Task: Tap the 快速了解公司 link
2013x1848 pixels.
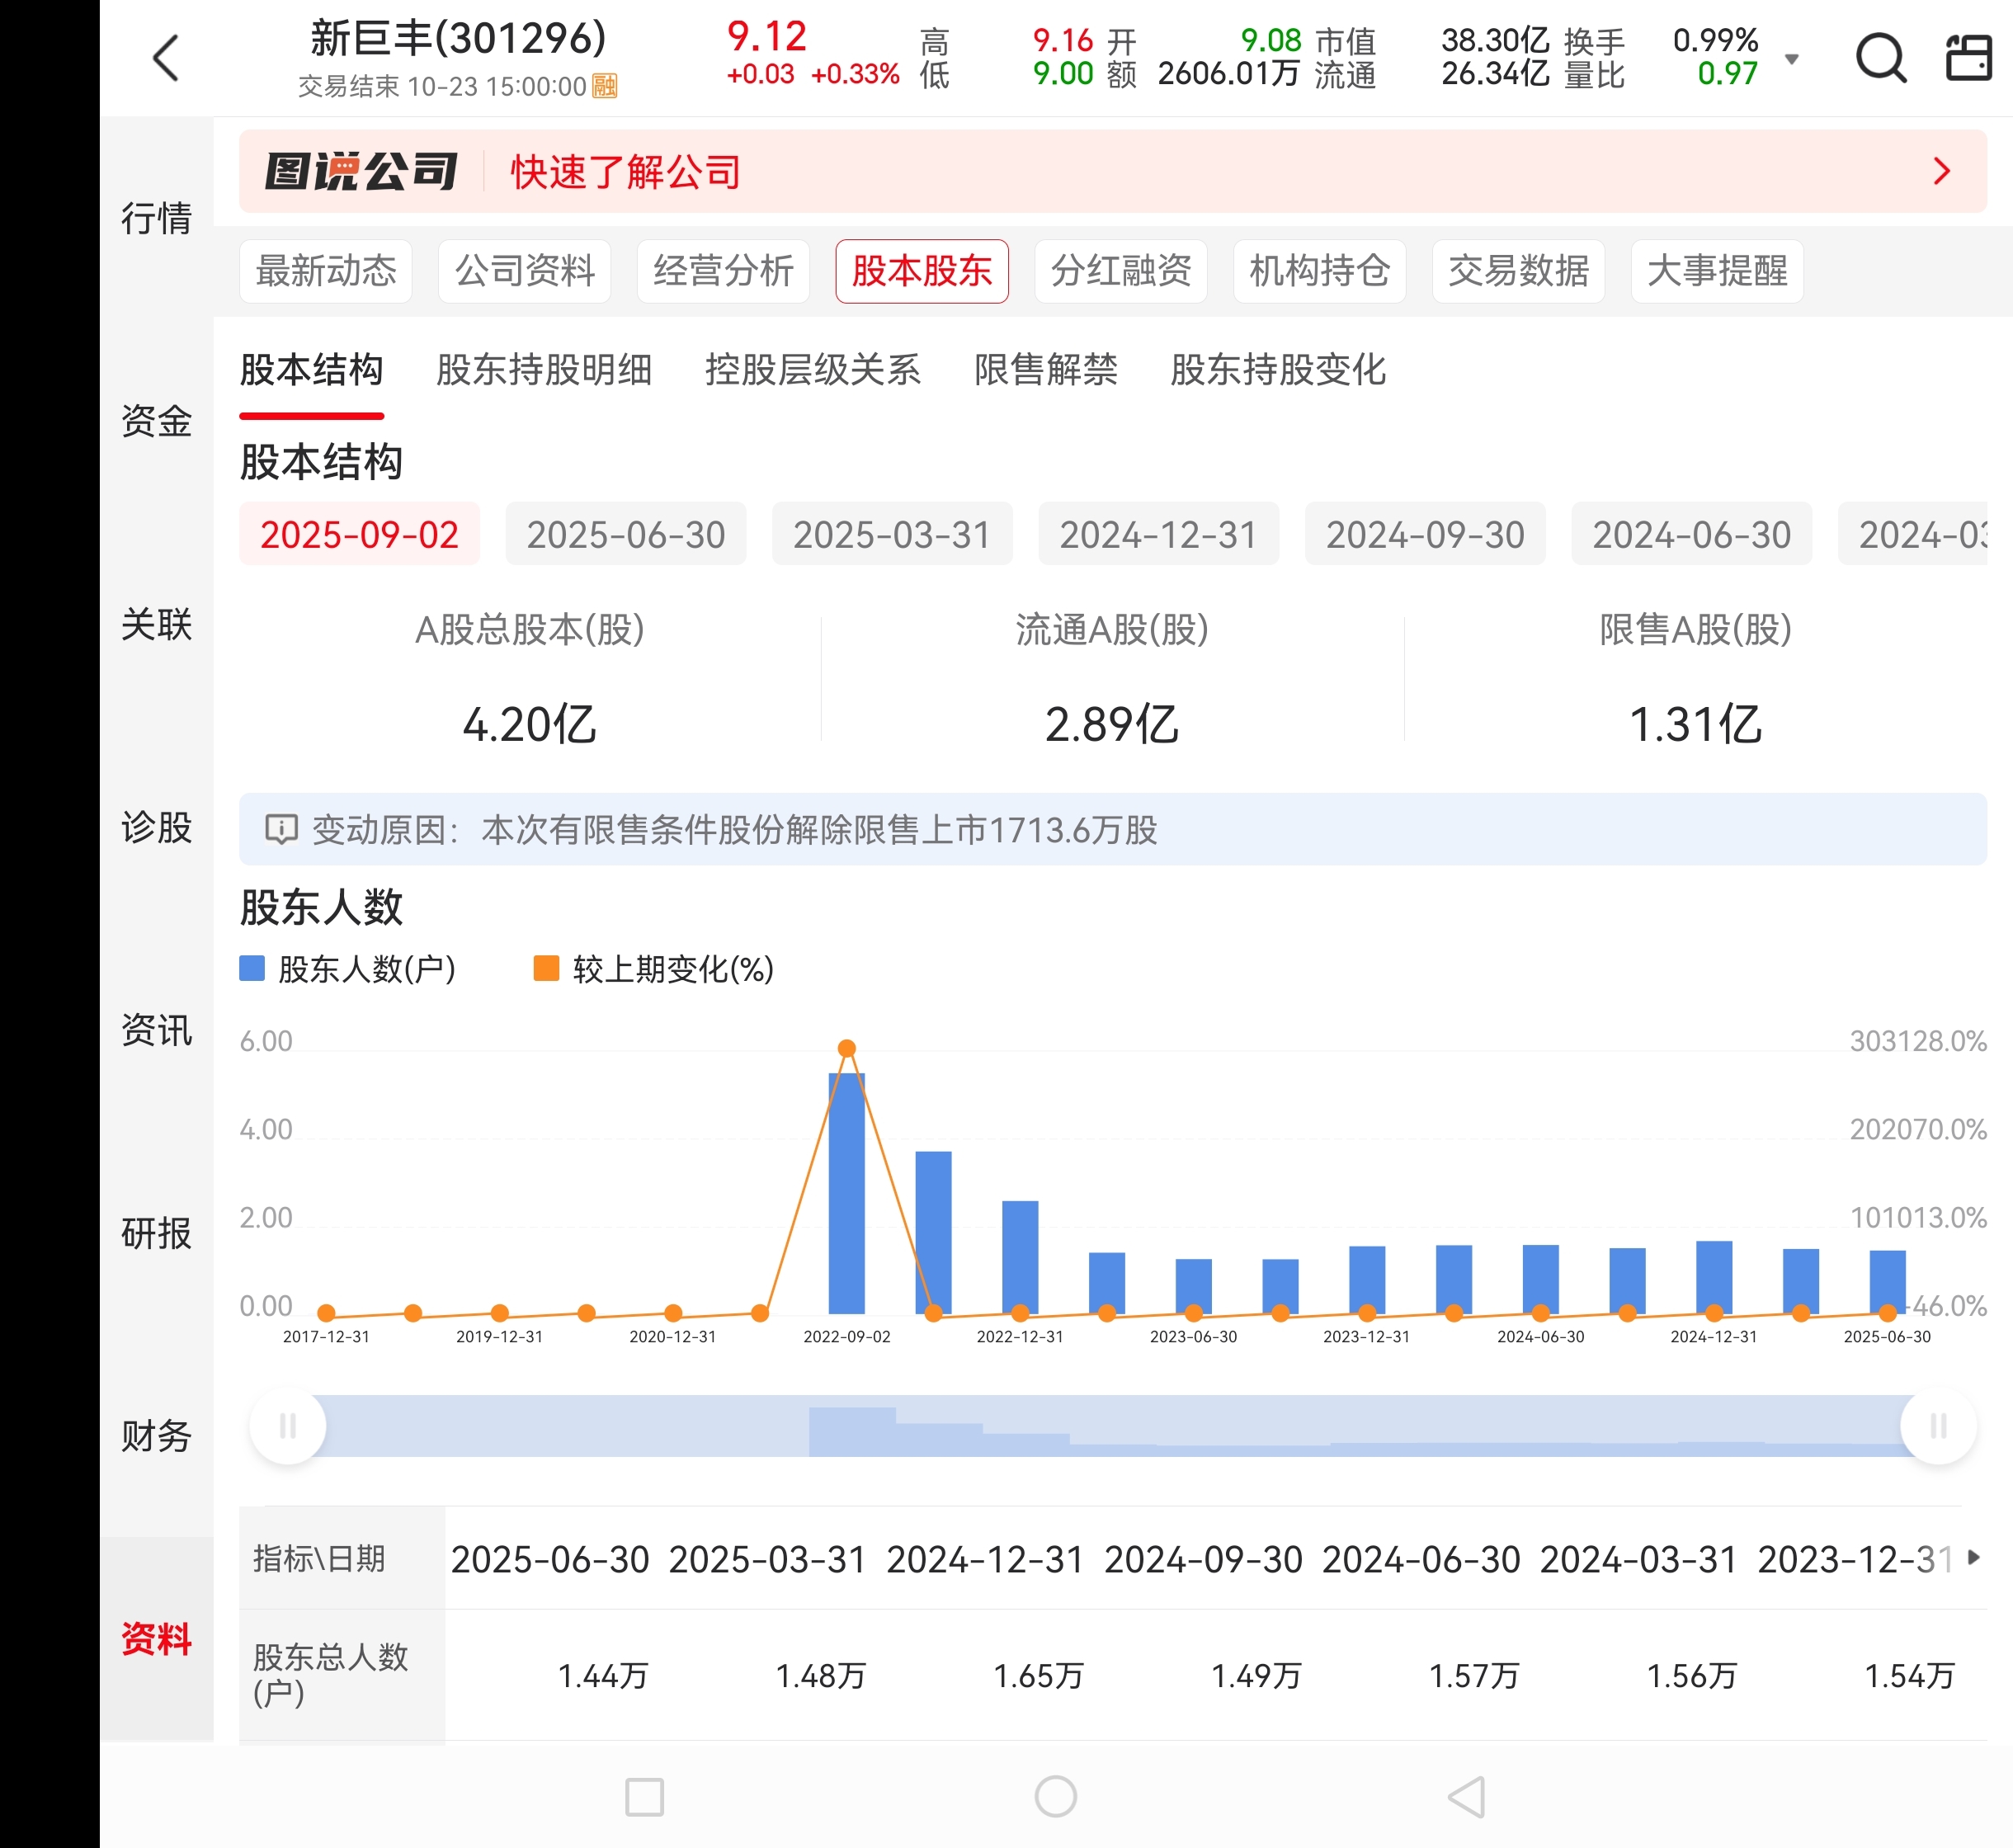Action: pos(625,172)
